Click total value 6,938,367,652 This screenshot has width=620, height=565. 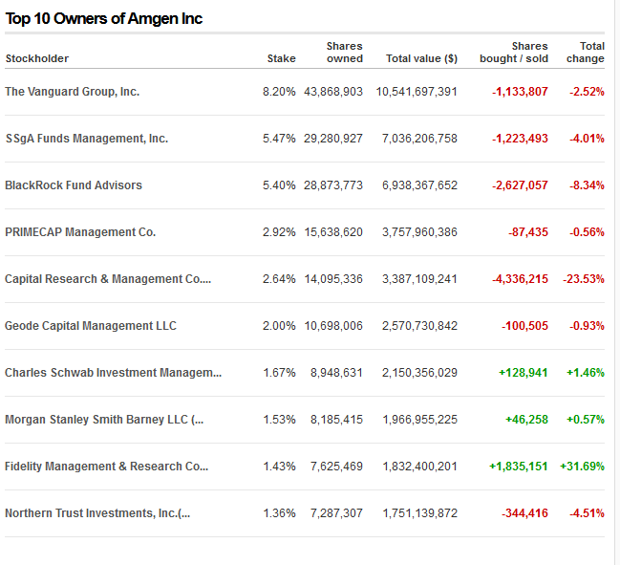419,185
